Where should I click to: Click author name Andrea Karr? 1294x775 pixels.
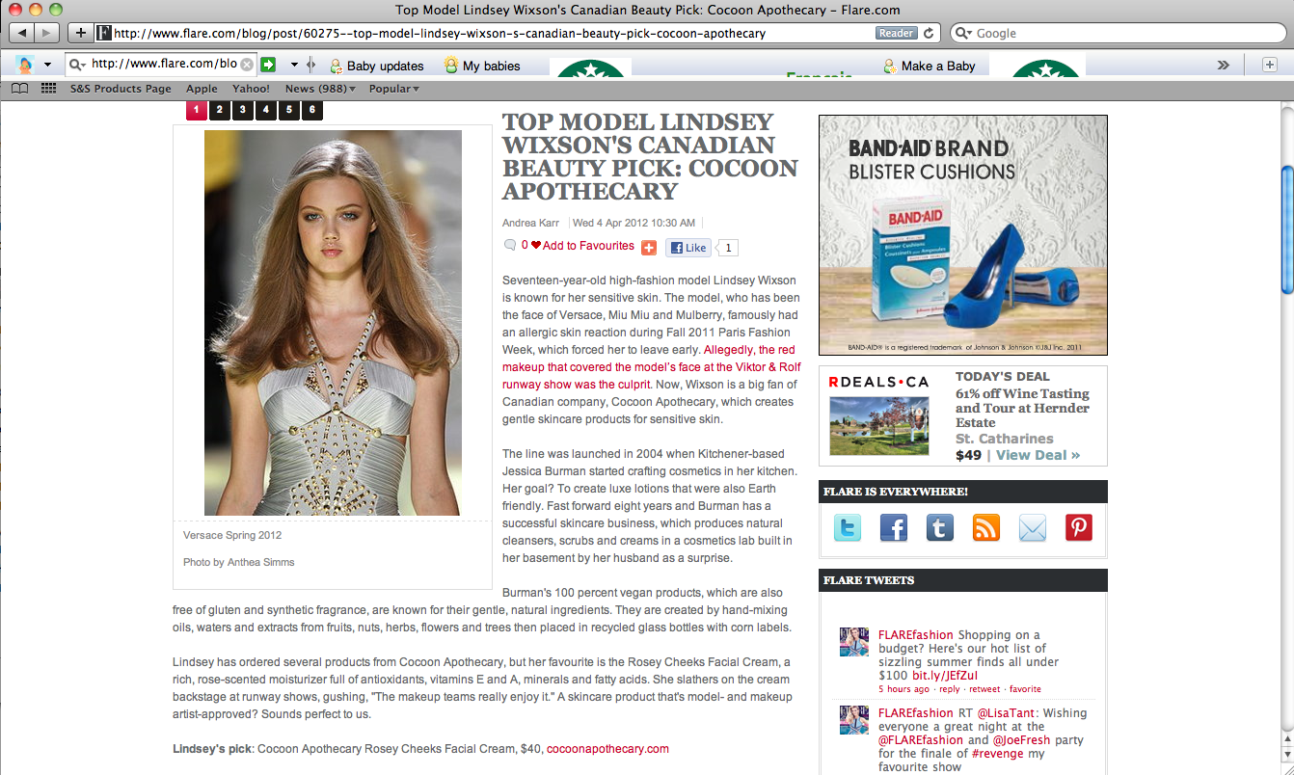coord(530,223)
